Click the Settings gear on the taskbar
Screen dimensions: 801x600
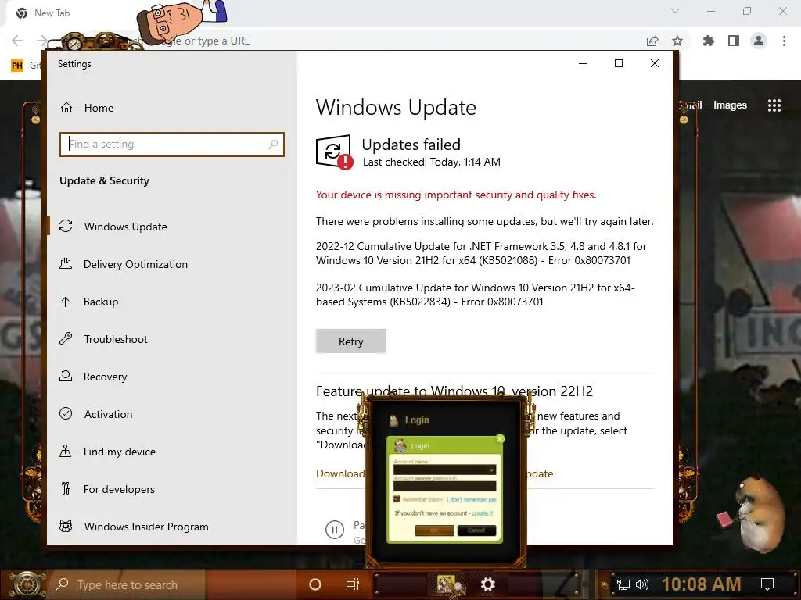pos(488,584)
